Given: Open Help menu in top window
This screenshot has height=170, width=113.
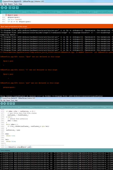Looking at the screenshot, I should tap(20, 4).
